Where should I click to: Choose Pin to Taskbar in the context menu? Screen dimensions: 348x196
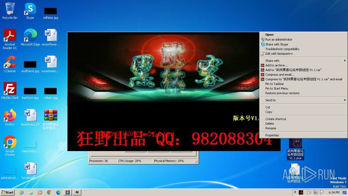click(303, 84)
